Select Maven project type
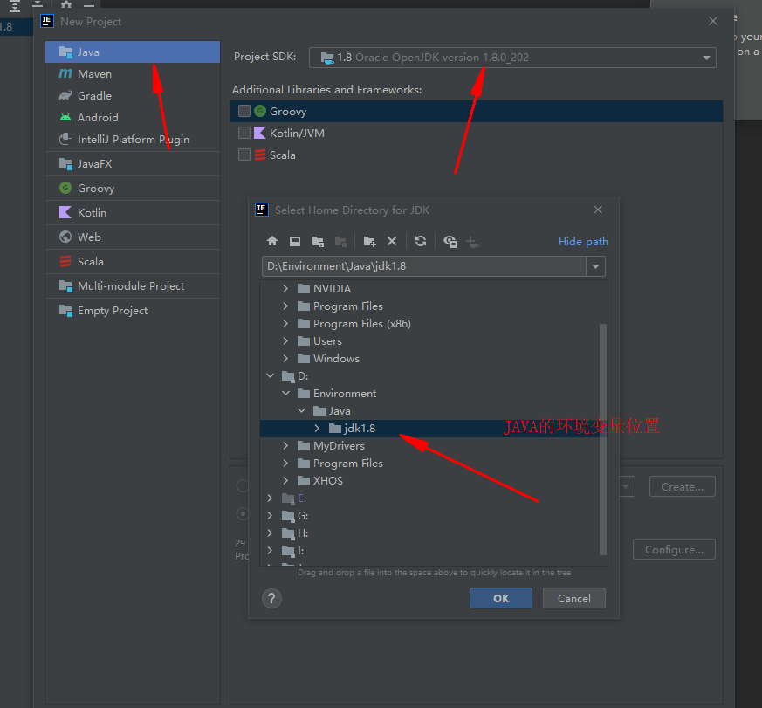The image size is (762, 708). tap(133, 74)
